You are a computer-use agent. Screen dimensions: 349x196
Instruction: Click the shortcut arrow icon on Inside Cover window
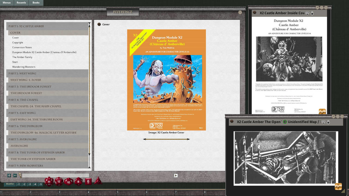[x=317, y=8]
